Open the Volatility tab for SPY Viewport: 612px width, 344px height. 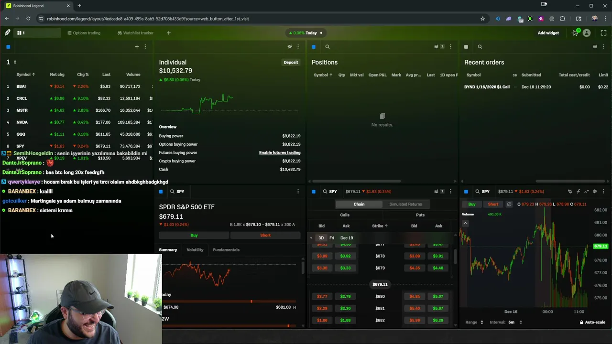pos(195,250)
